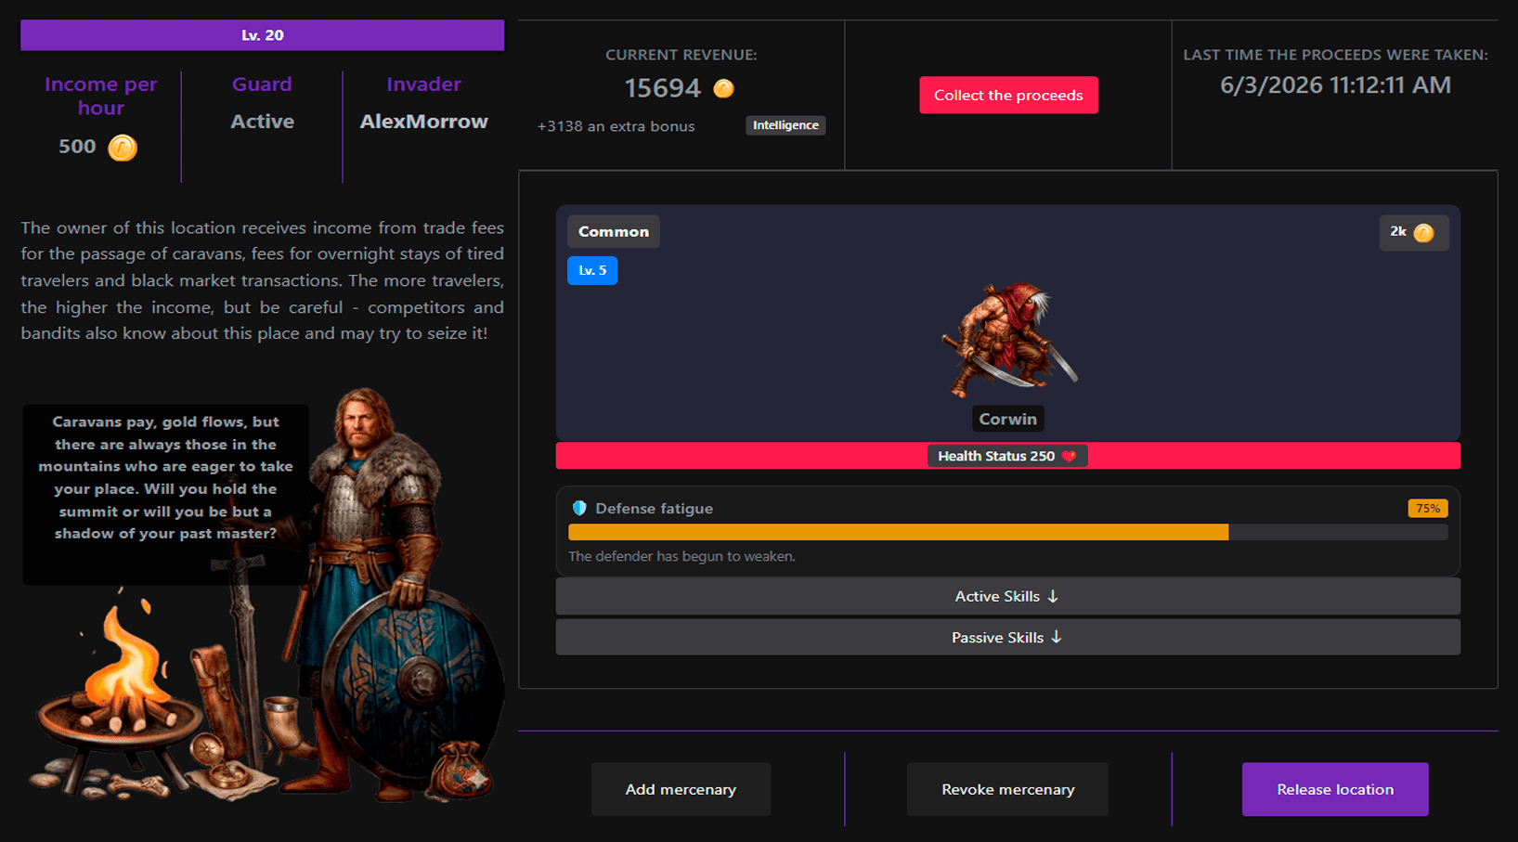This screenshot has height=842, width=1518.
Task: Release the location
Action: (1335, 789)
